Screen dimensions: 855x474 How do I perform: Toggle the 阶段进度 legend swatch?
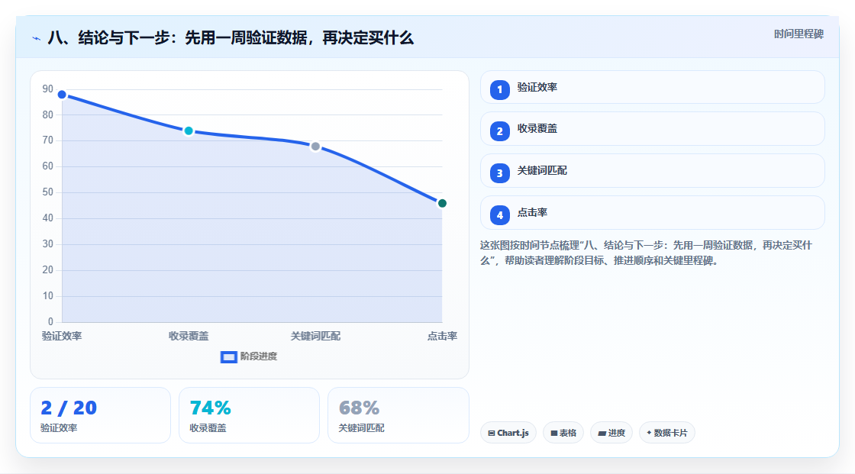228,356
